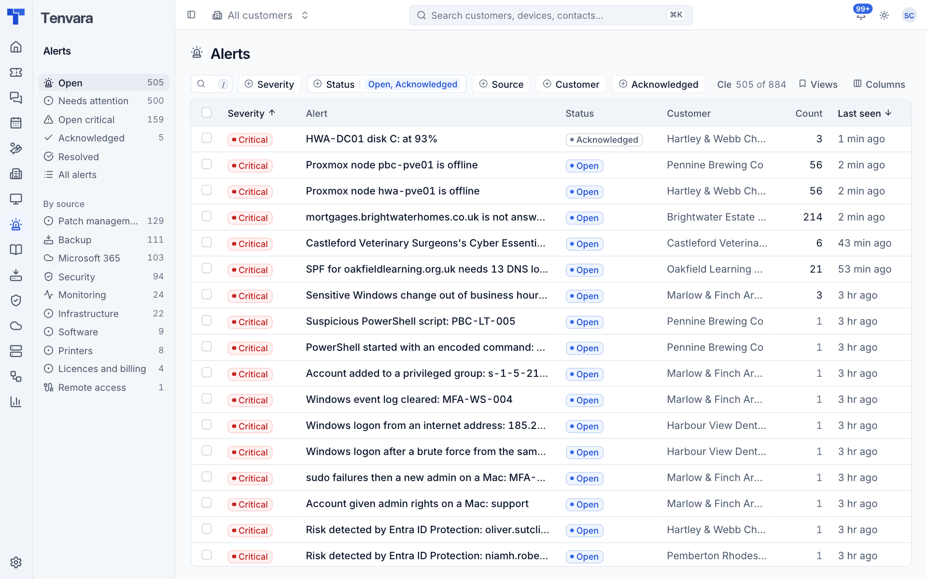Filter by Printers source
The image size is (927, 579).
[x=104, y=351]
